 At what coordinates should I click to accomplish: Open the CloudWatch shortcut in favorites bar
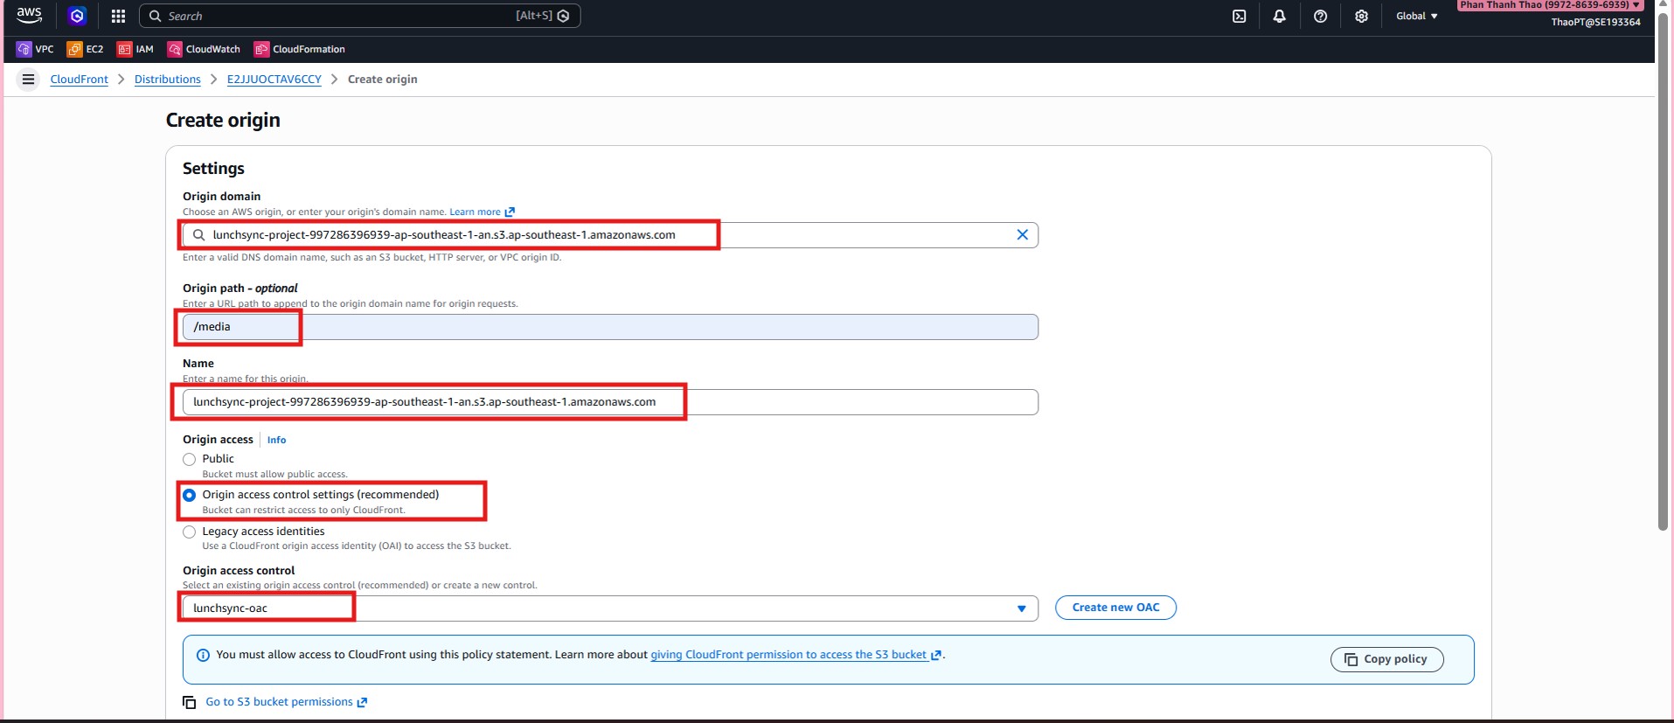point(204,49)
